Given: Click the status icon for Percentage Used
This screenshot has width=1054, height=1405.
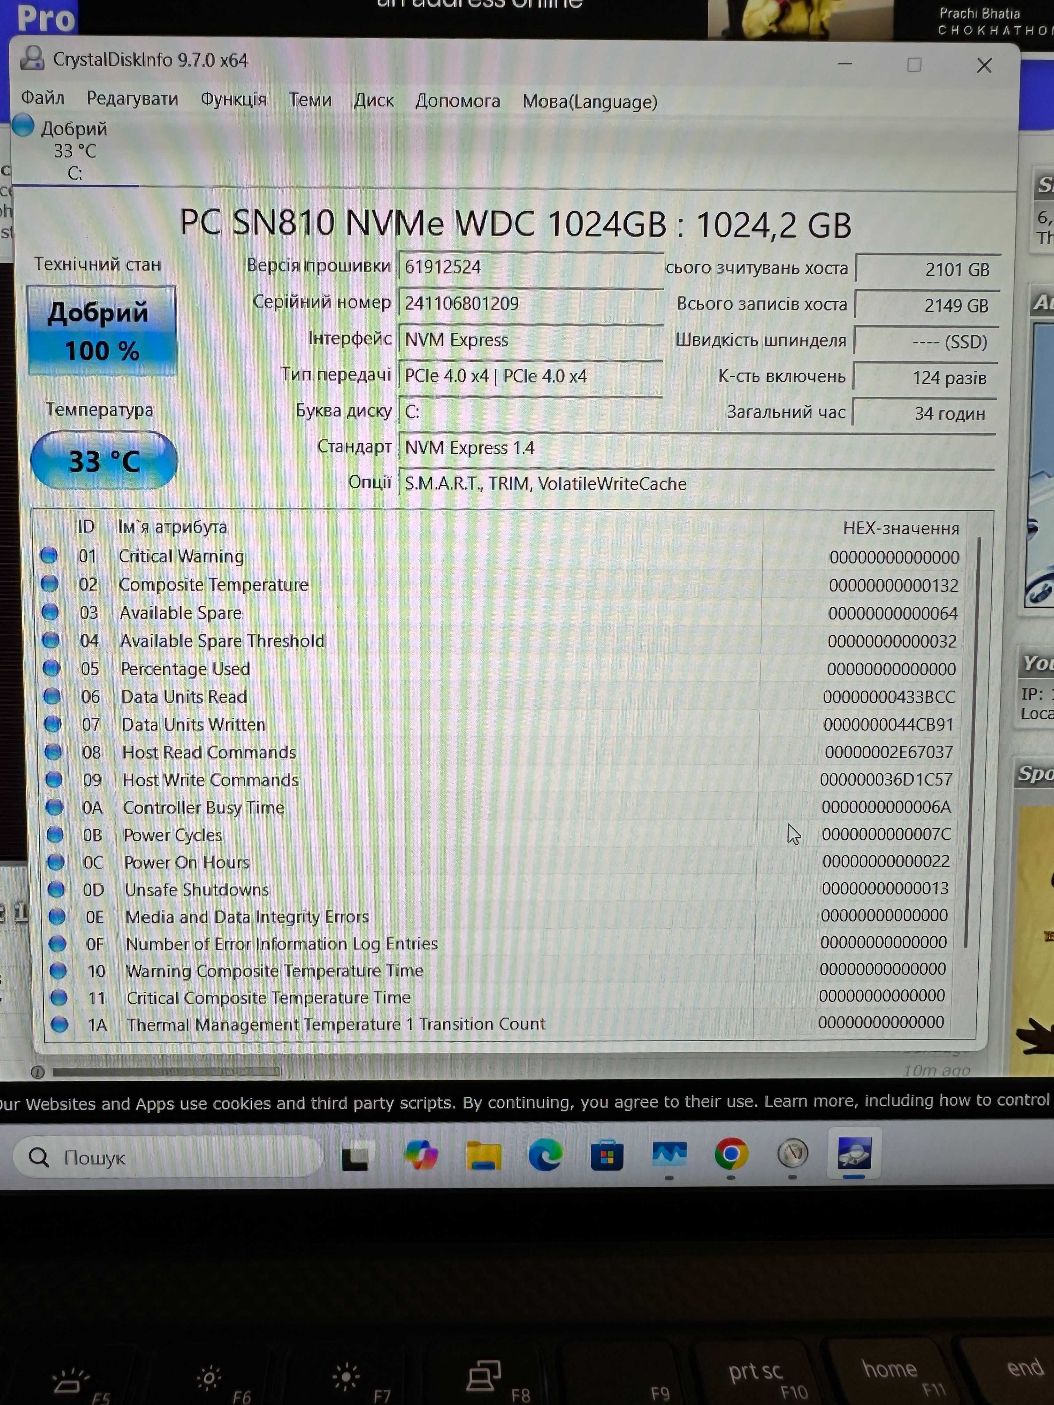Looking at the screenshot, I should coord(52,668).
